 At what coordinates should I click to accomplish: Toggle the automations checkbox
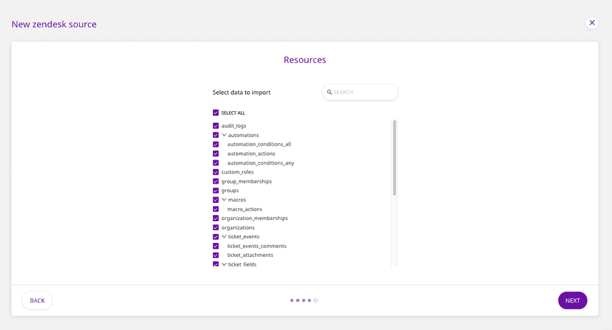(x=215, y=135)
